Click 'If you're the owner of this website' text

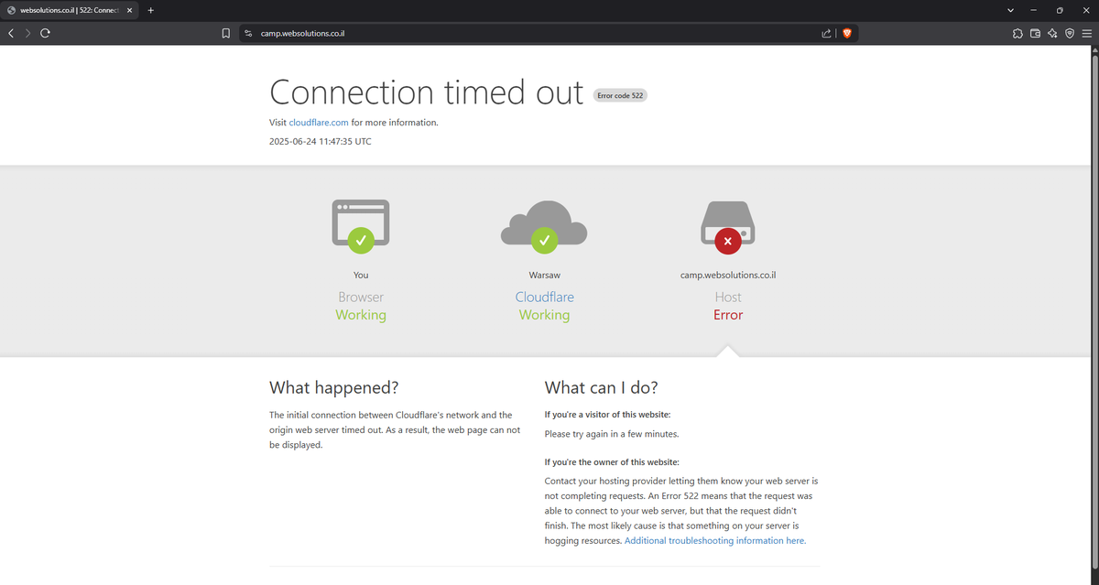click(612, 462)
